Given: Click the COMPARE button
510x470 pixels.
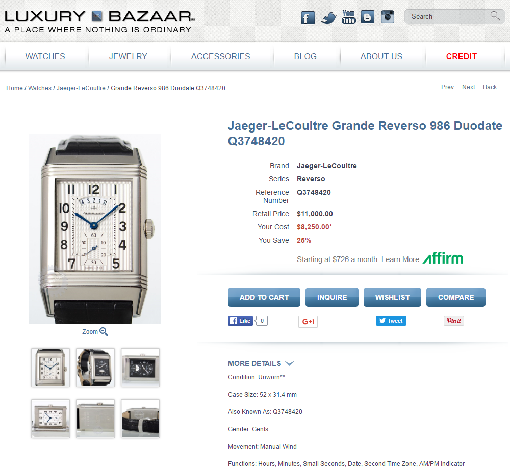Looking at the screenshot, I should click(455, 297).
